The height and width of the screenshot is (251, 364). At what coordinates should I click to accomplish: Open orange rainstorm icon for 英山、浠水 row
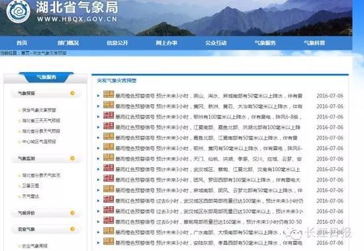click(x=109, y=94)
